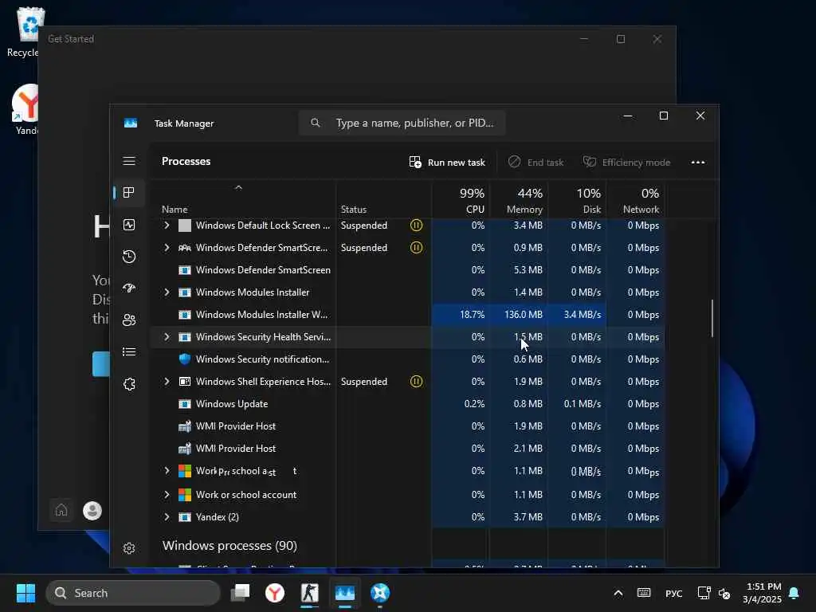
Task: Click the home icon in Get Started window
Action: point(61,511)
